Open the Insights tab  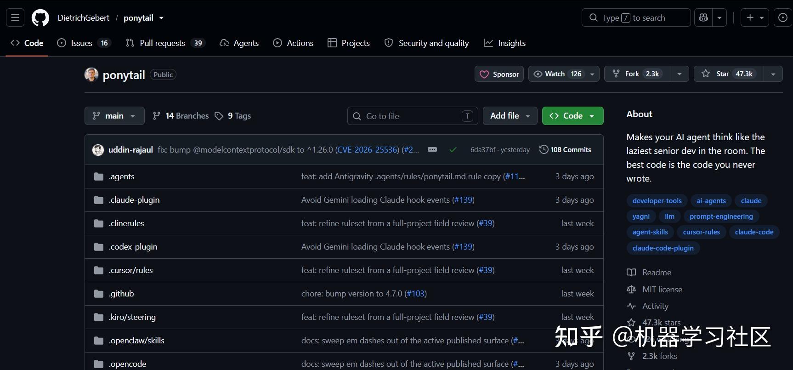pyautogui.click(x=504, y=43)
